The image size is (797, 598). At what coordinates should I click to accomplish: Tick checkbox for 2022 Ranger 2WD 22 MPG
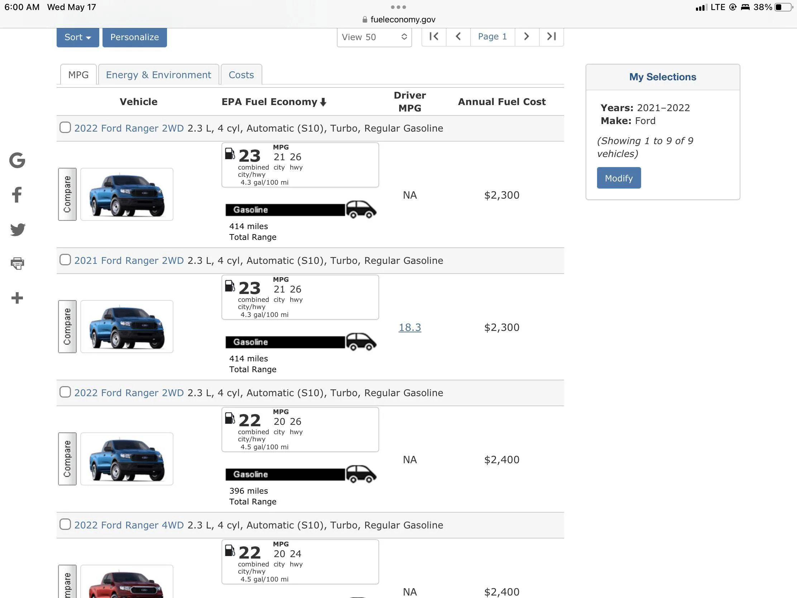coord(65,392)
